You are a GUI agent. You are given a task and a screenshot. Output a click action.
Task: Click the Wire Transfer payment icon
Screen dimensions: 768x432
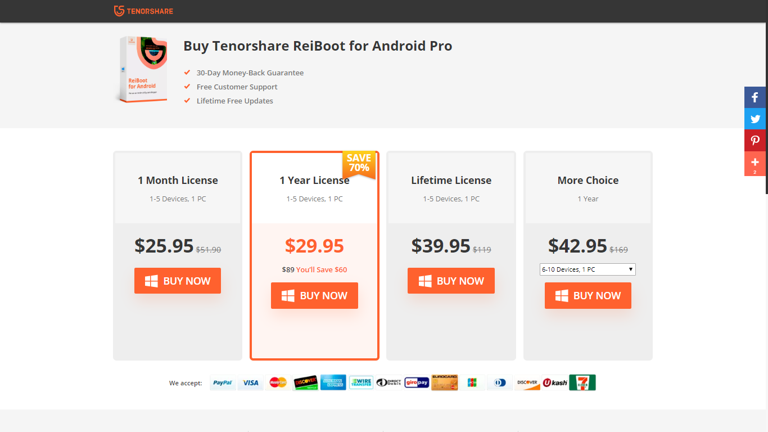tap(361, 383)
